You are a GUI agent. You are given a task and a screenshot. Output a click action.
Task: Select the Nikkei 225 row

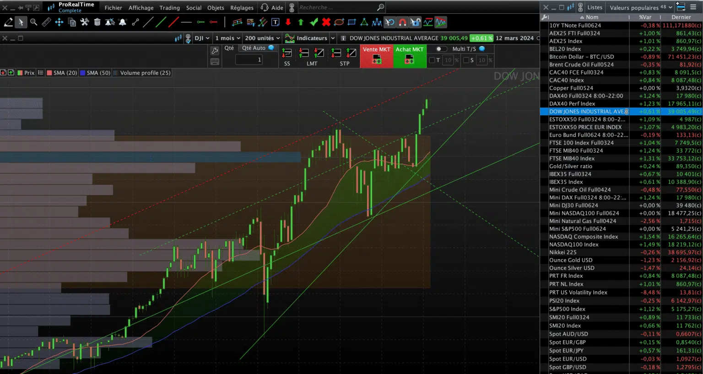click(x=621, y=252)
